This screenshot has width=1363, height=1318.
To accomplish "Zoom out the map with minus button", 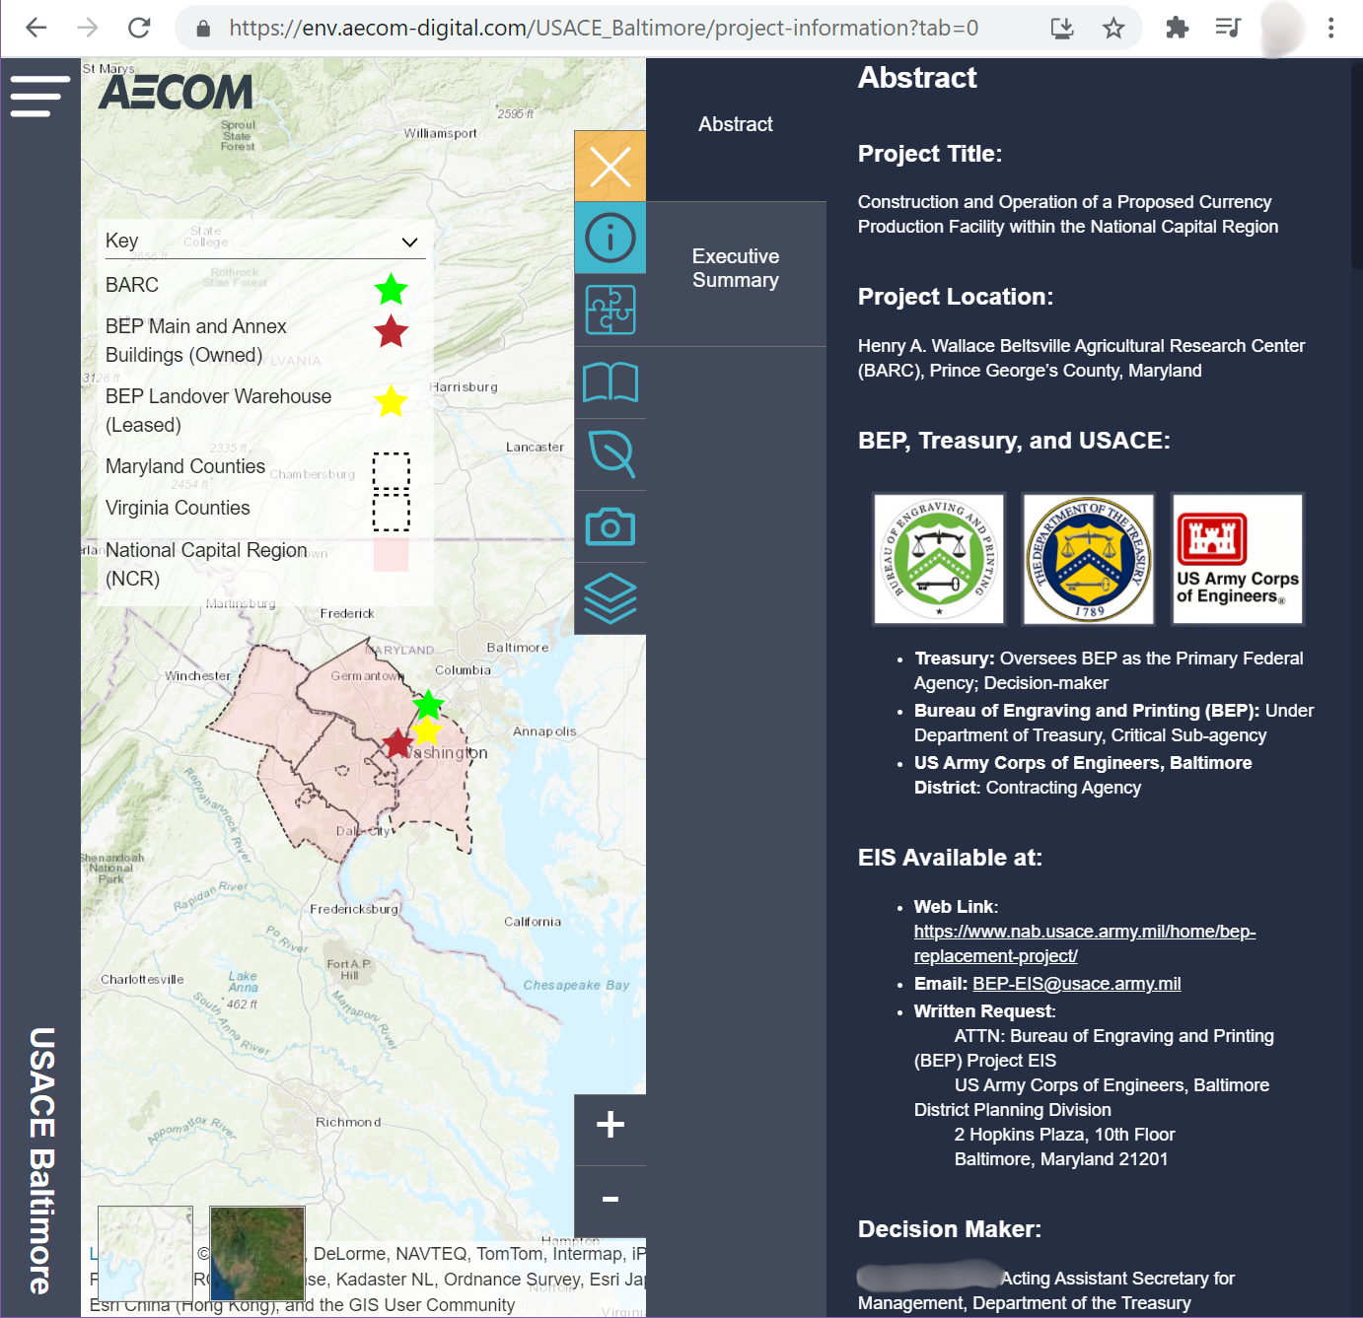I will pyautogui.click(x=610, y=1200).
